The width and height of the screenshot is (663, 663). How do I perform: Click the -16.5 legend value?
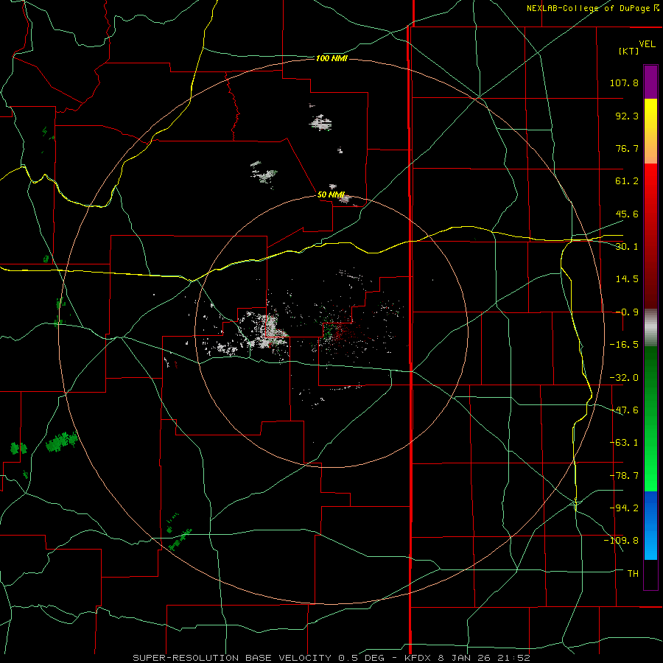pos(624,345)
